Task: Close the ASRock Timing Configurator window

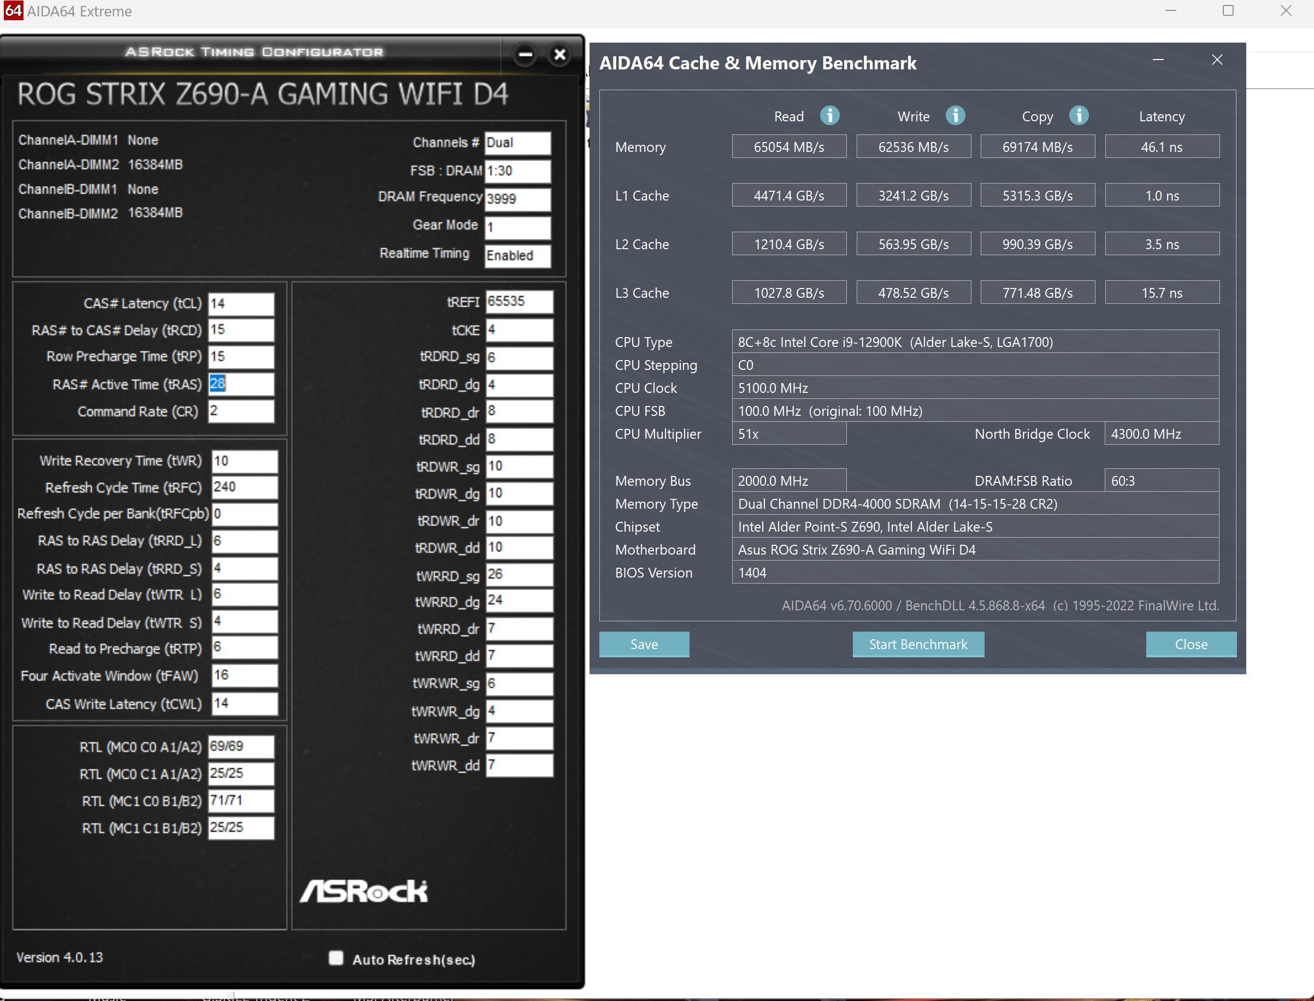Action: click(x=559, y=55)
